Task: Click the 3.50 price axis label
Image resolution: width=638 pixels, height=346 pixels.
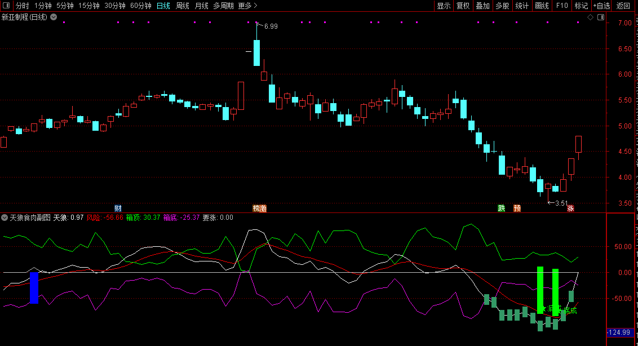Action: (x=624, y=203)
